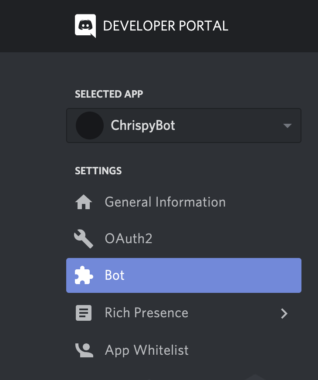Select the OAuth2 wrench icon
The height and width of the screenshot is (380, 318).
[84, 239]
